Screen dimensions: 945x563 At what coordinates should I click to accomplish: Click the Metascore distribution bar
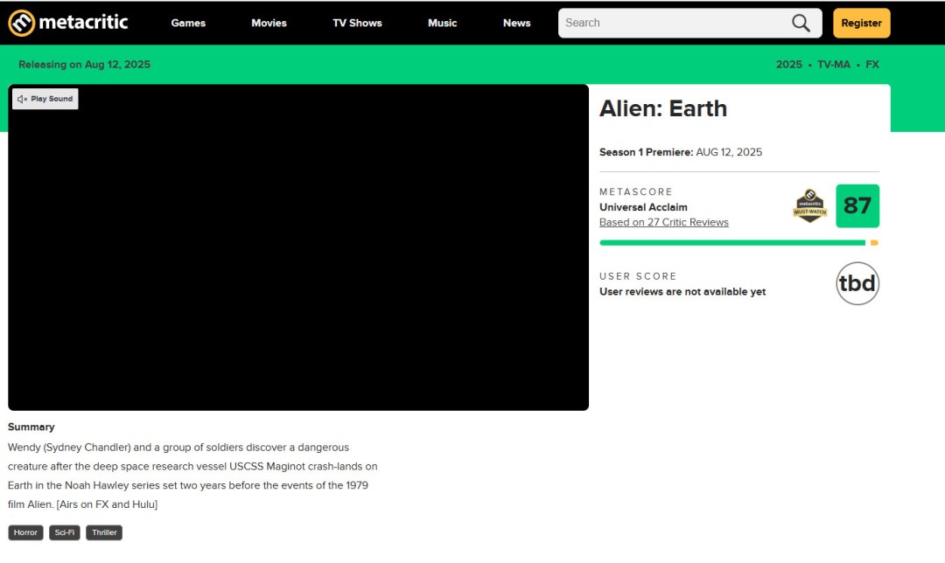point(738,243)
